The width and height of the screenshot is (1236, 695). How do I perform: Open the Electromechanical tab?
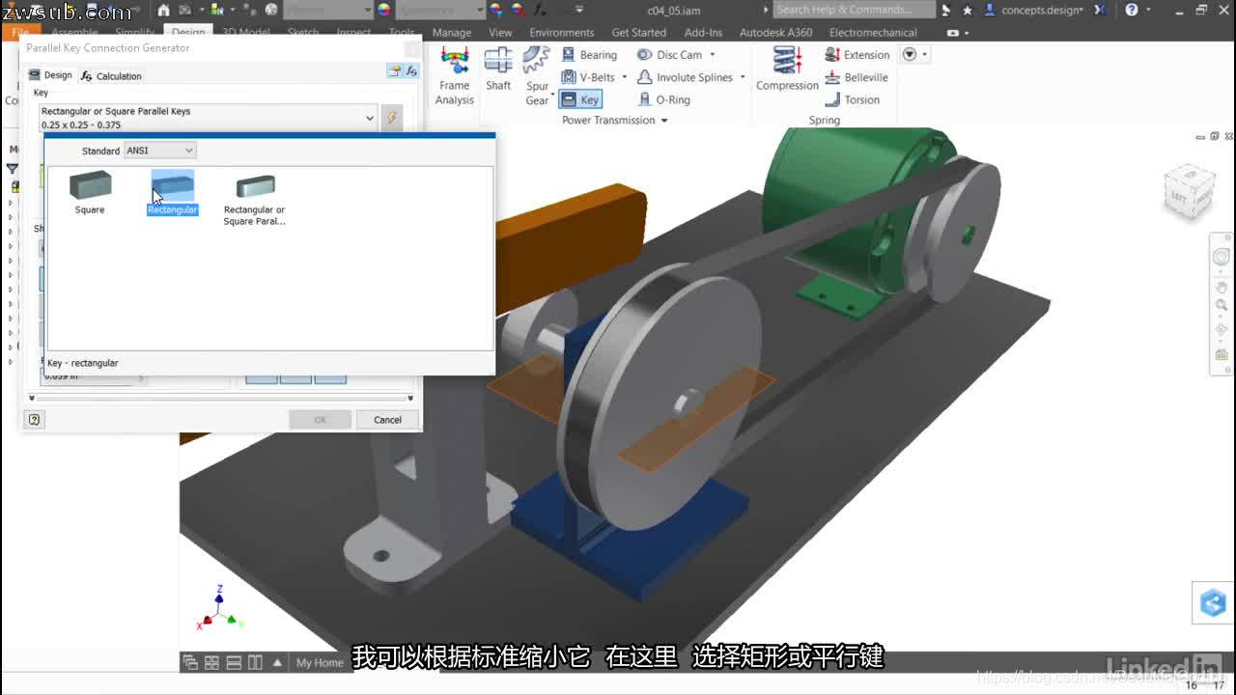coord(873,33)
